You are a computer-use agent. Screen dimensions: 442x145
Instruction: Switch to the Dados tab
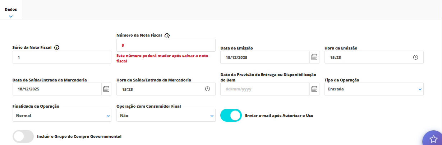click(11, 9)
